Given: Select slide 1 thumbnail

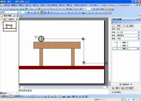Looking at the screenshot, I should [x=10, y=26].
